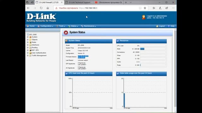Click the State table usage panel icon
This screenshot has width=202, height=113.
tap(118, 73)
